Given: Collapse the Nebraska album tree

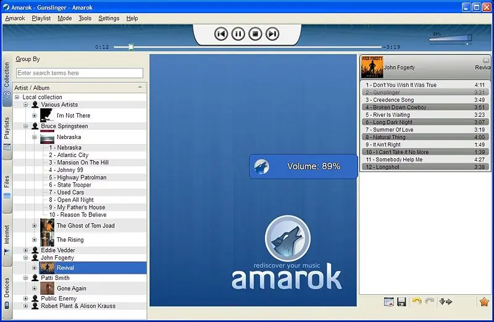Looking at the screenshot, I should pos(35,137).
